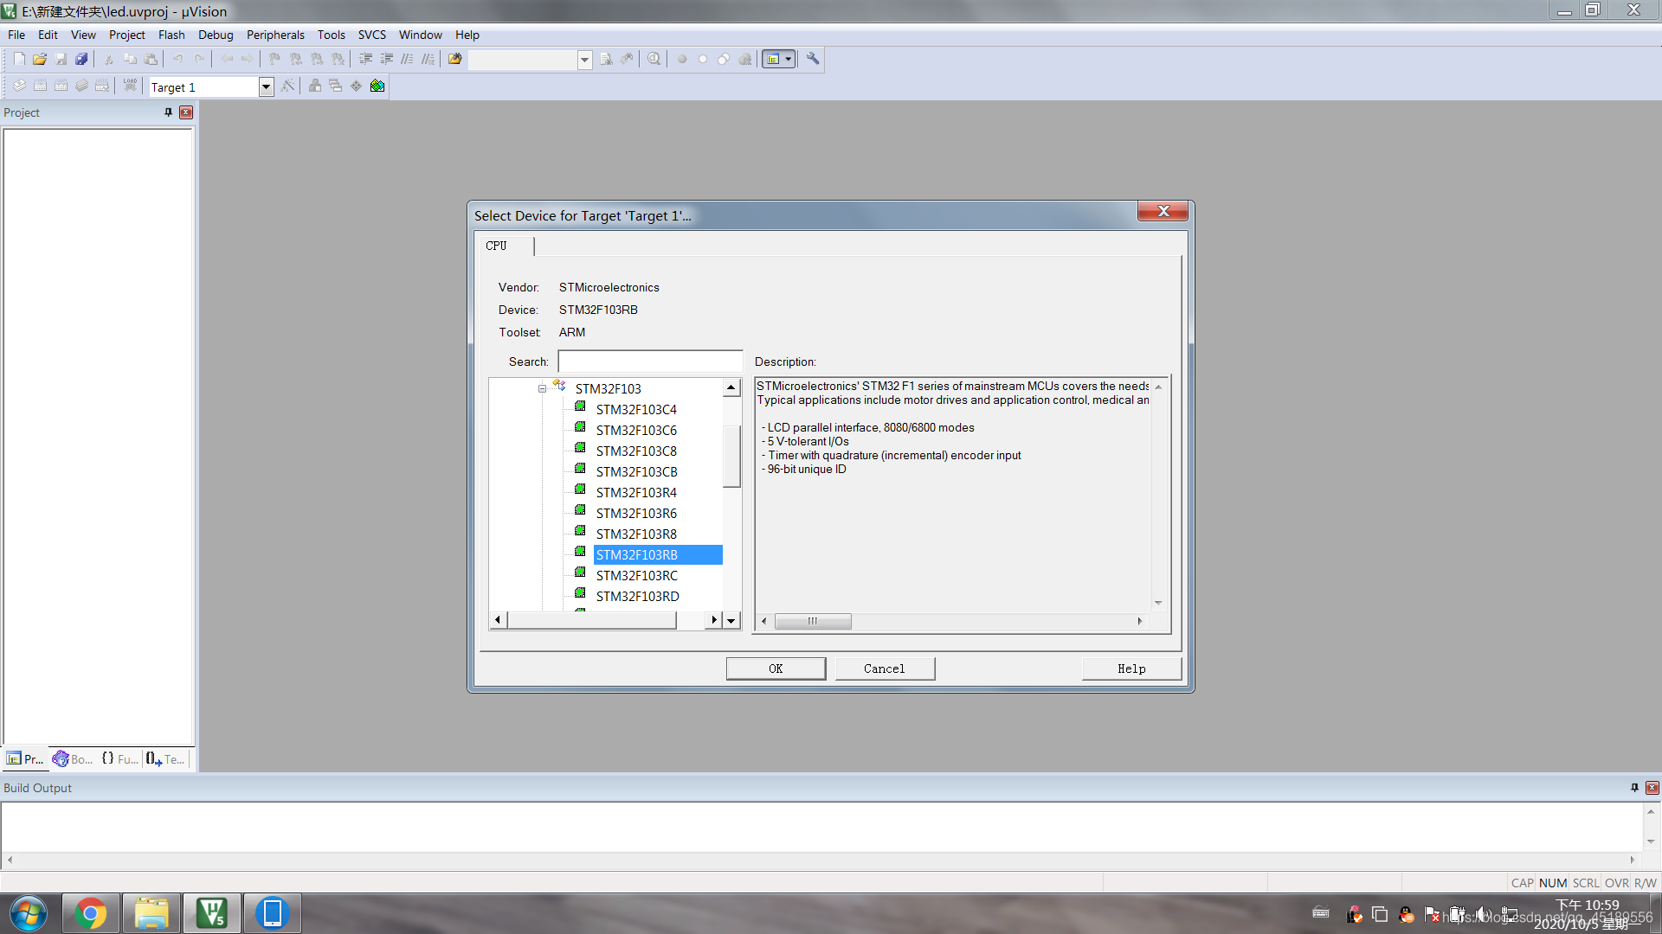1662x934 pixels.
Task: Click the volume speaker tray icon
Action: (1484, 913)
